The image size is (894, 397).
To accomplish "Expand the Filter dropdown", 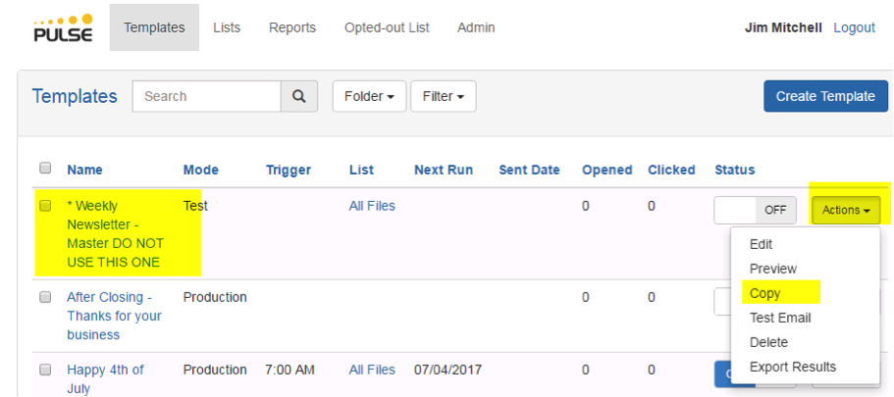I will (x=443, y=96).
